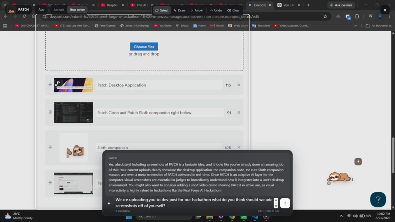
Task: Pick the Arrow annotation tool
Action: 197,10
